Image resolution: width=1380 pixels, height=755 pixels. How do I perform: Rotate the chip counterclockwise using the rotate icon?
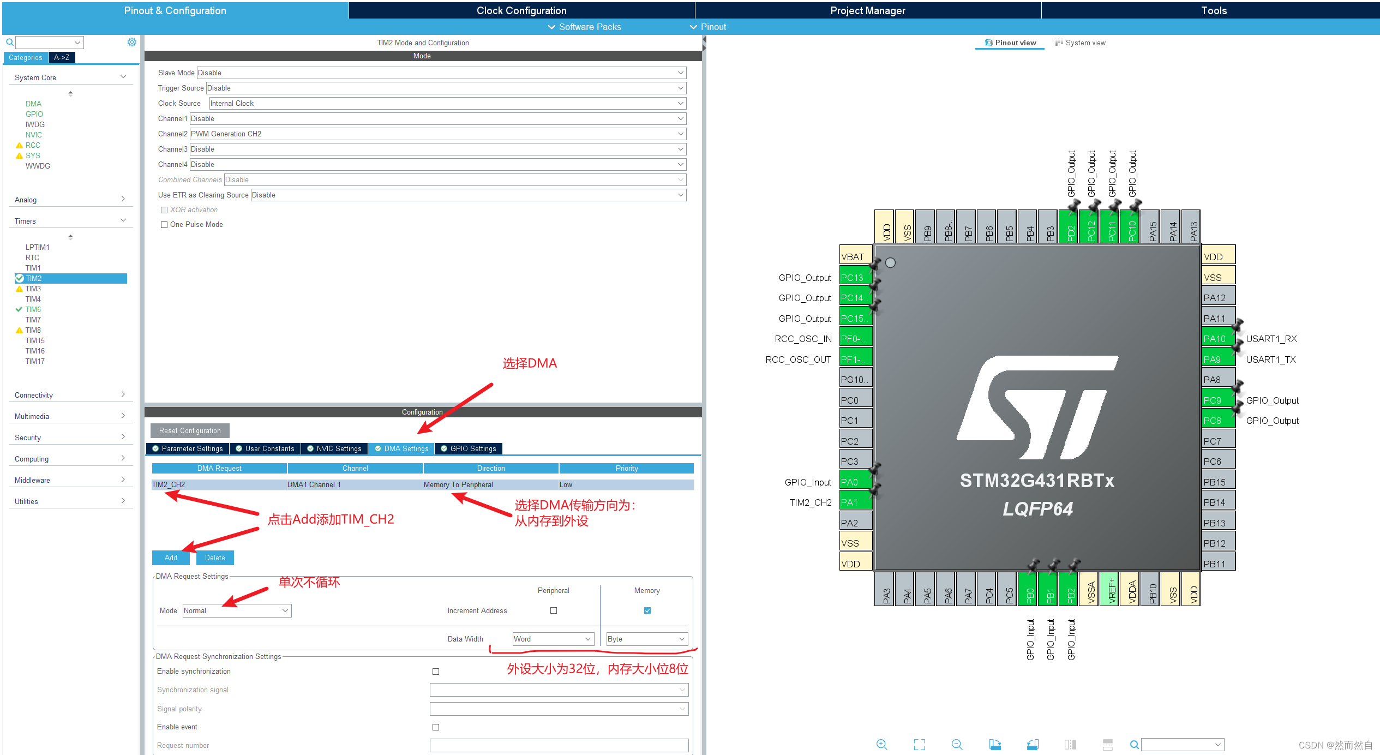[x=1032, y=744]
